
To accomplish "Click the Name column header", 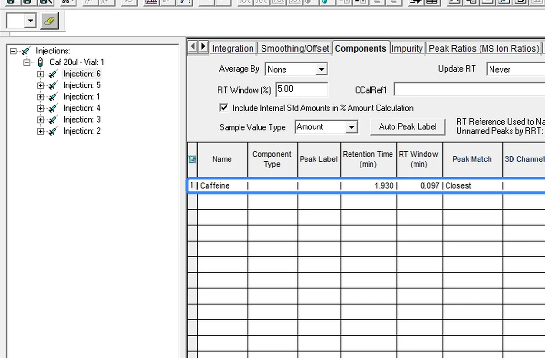I will (222, 159).
